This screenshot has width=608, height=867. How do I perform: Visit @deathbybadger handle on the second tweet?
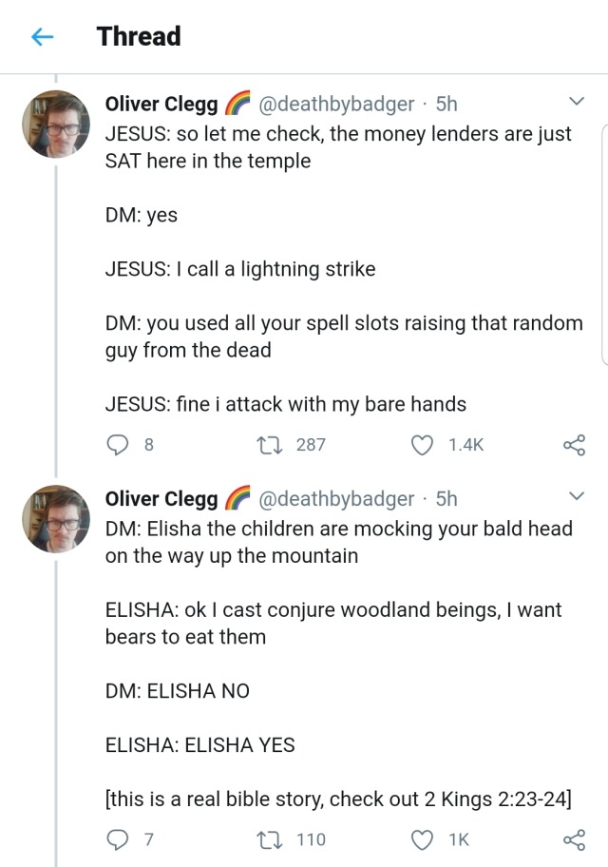pyautogui.click(x=336, y=498)
